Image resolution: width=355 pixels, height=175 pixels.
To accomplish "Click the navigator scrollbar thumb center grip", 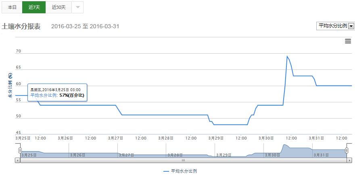I will (183, 160).
